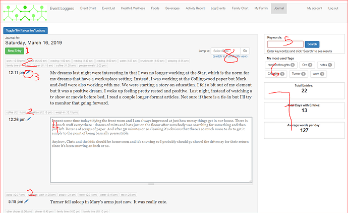This screenshot has width=348, height=213.
Task: Click the Total Entries value 22
Action: click(x=304, y=91)
